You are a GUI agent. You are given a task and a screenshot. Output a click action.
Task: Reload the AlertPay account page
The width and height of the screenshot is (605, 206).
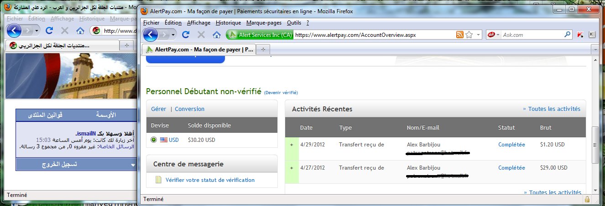click(186, 35)
